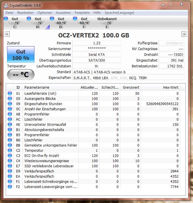The image size is (193, 203).
Task: Click the Eigenschaften features field
Action: 128,78
